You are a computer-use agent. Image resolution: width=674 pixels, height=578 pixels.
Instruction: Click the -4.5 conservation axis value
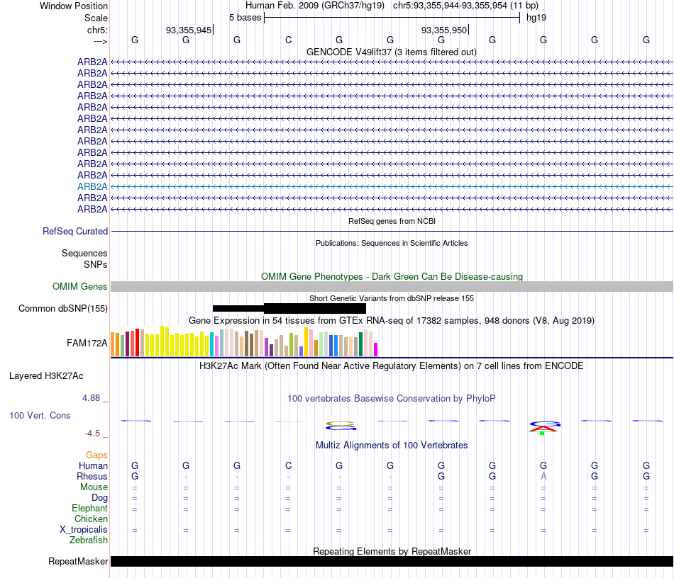[92, 433]
